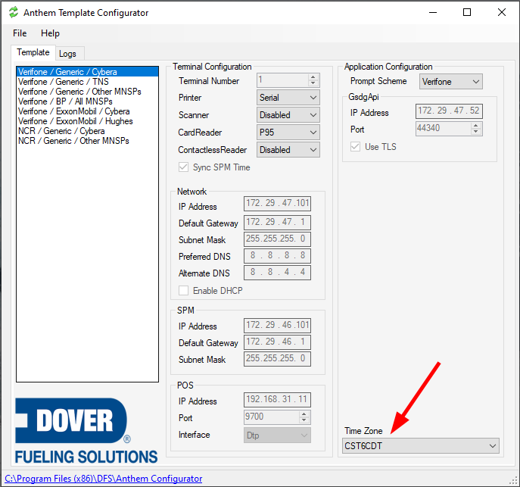The image size is (520, 487).
Task: Minimize the configurator window
Action: pyautogui.click(x=433, y=13)
